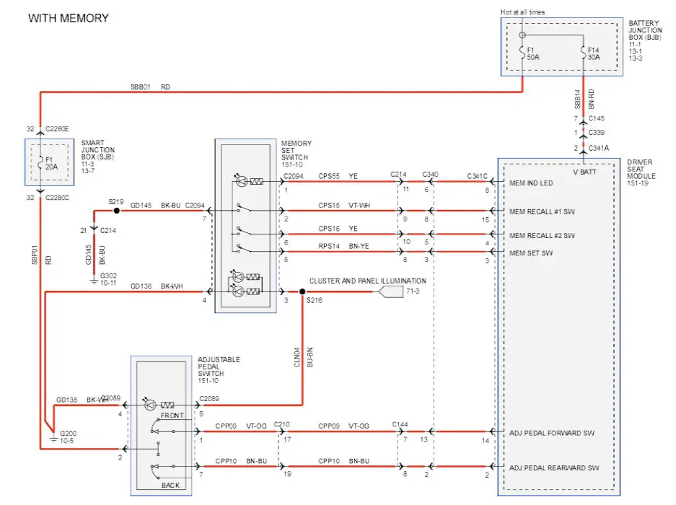
Task: Click the C339 connector label
Action: tap(596, 133)
